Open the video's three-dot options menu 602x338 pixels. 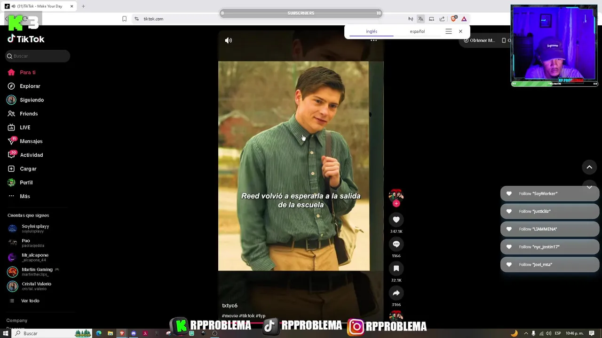(x=373, y=40)
